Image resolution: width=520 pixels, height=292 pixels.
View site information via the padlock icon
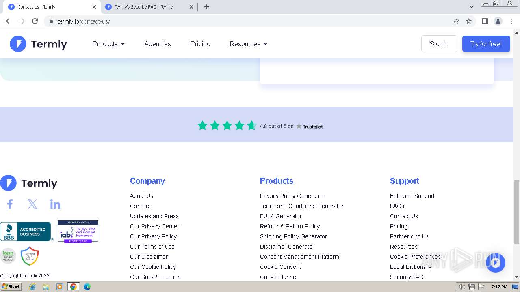point(51,21)
